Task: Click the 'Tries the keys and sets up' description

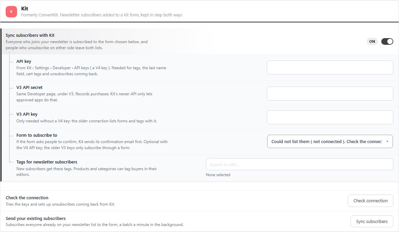Action: point(60,204)
